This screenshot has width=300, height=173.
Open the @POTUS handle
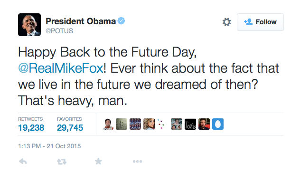[59, 31]
